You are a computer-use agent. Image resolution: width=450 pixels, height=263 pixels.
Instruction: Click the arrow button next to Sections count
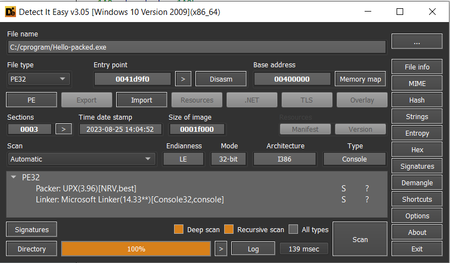pos(64,129)
